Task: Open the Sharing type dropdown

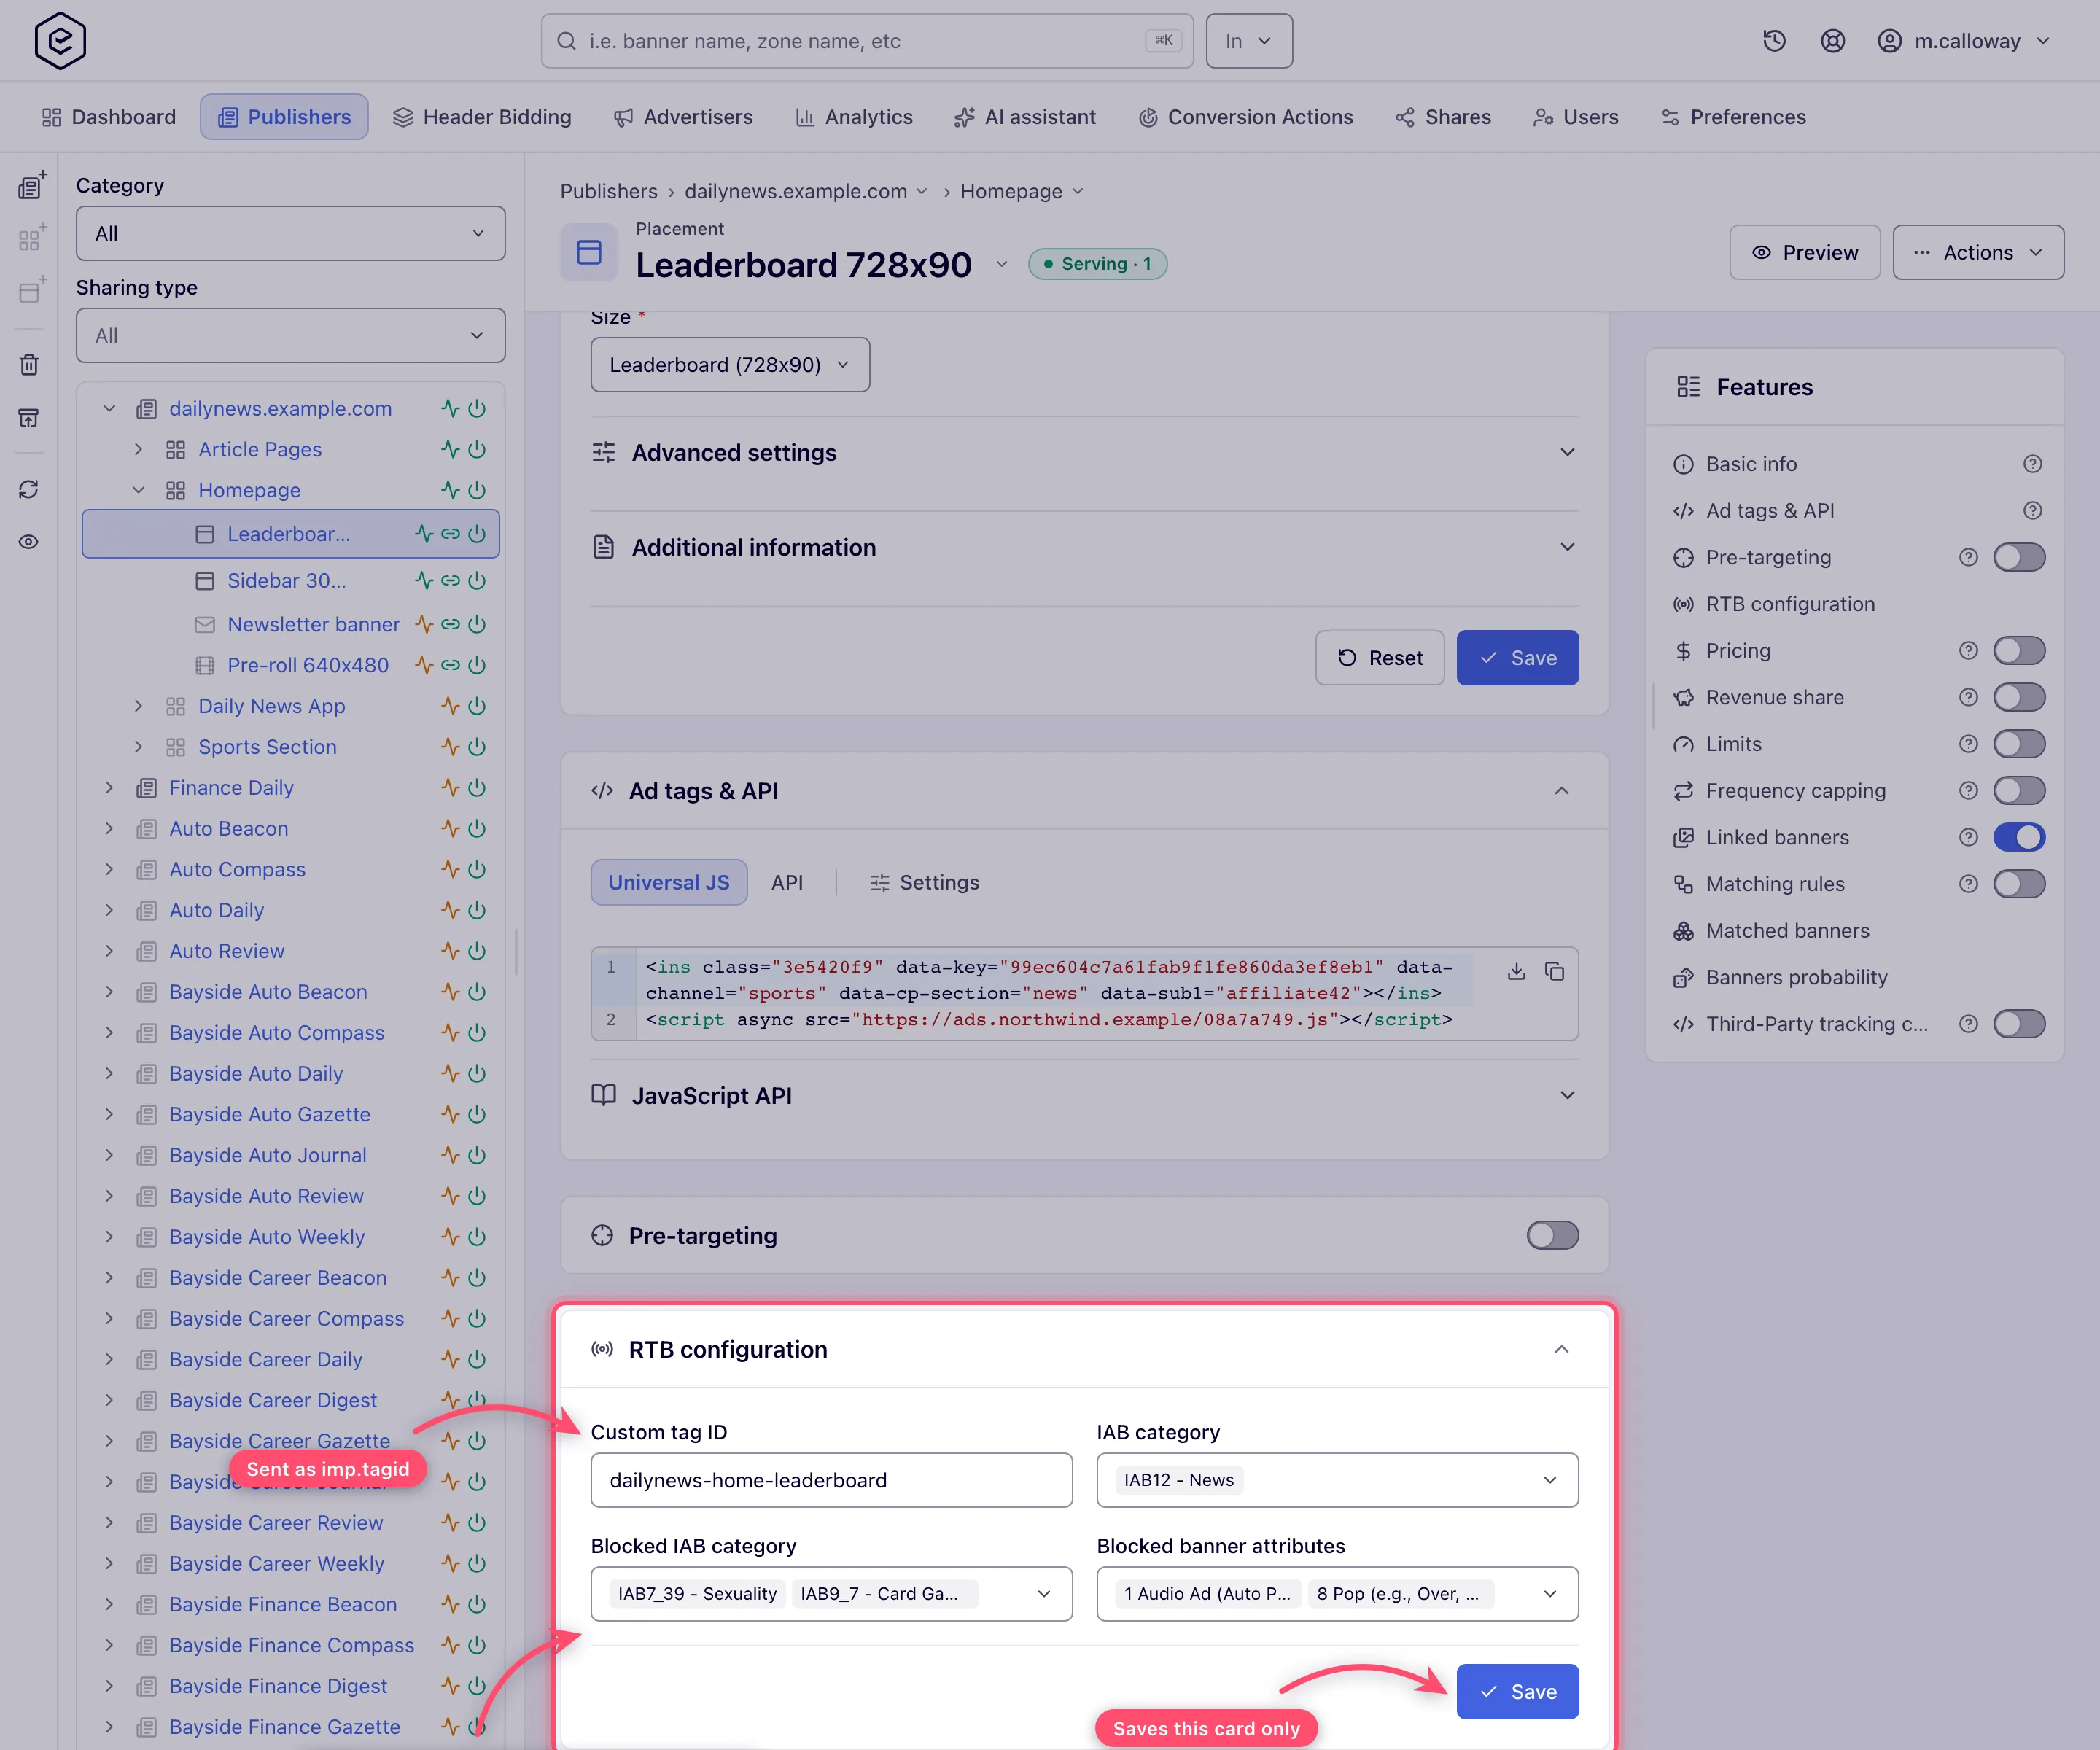Action: click(x=290, y=336)
